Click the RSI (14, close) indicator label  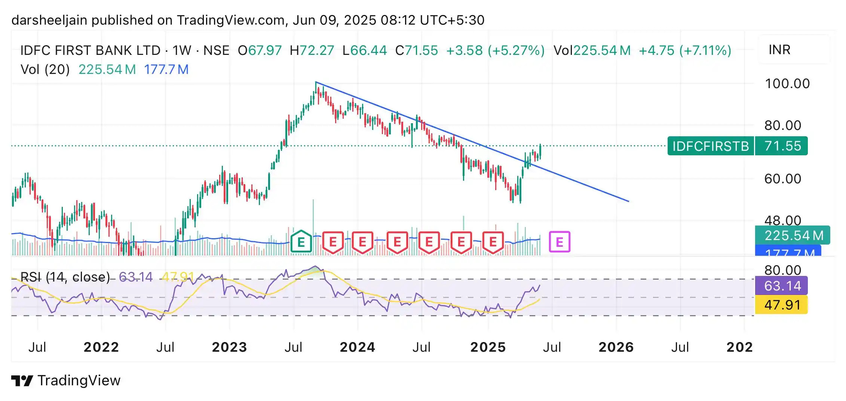[65, 277]
